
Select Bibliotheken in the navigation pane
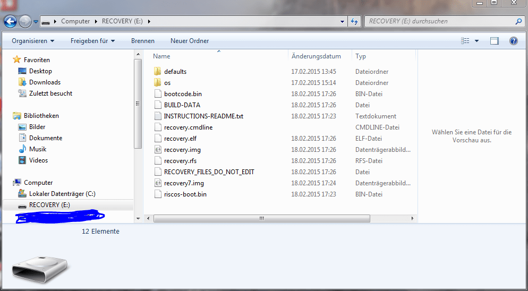point(41,116)
